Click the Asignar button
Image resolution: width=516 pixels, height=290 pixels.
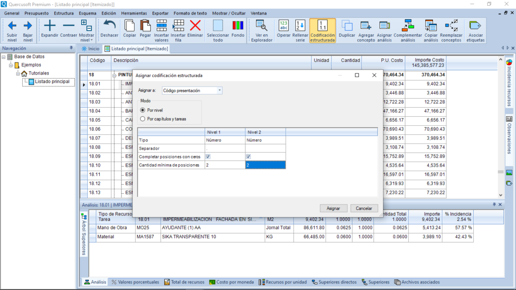(333, 208)
